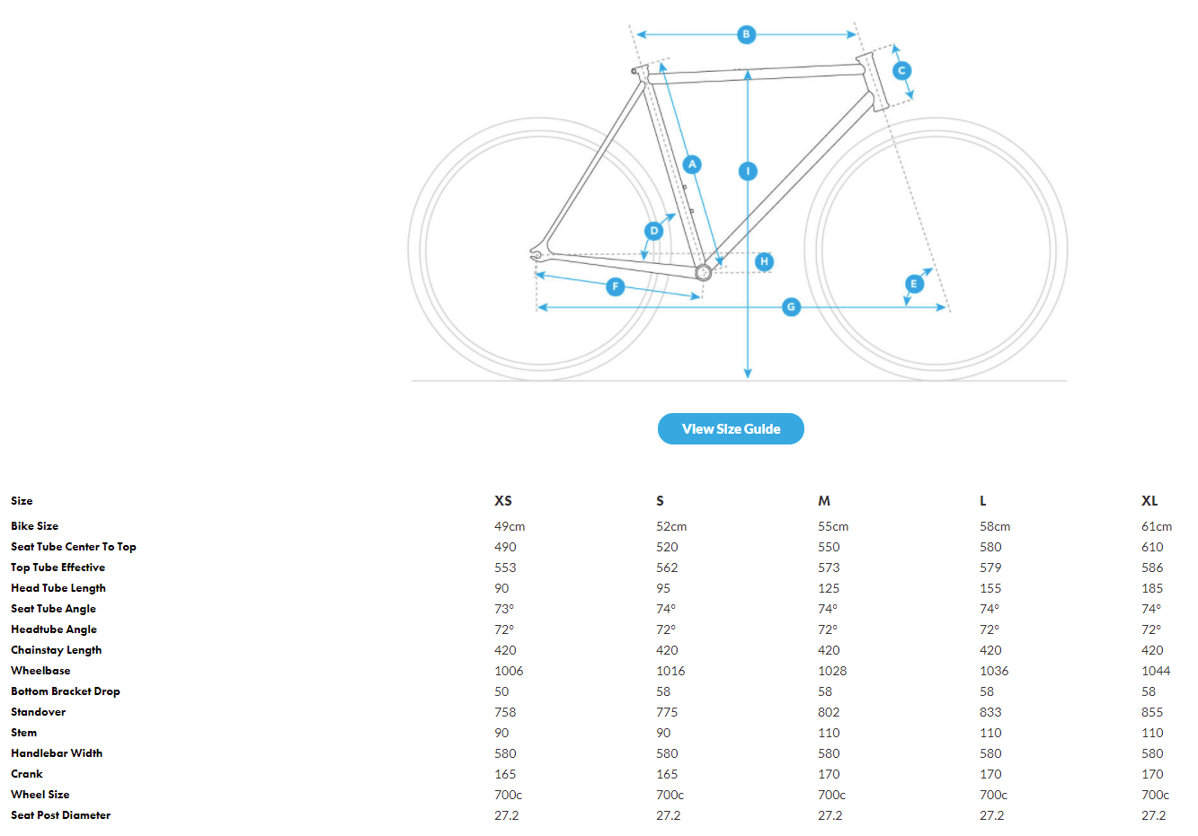Click the Bottom Bracket Drop row label
This screenshot has height=836, width=1198.
click(x=66, y=691)
